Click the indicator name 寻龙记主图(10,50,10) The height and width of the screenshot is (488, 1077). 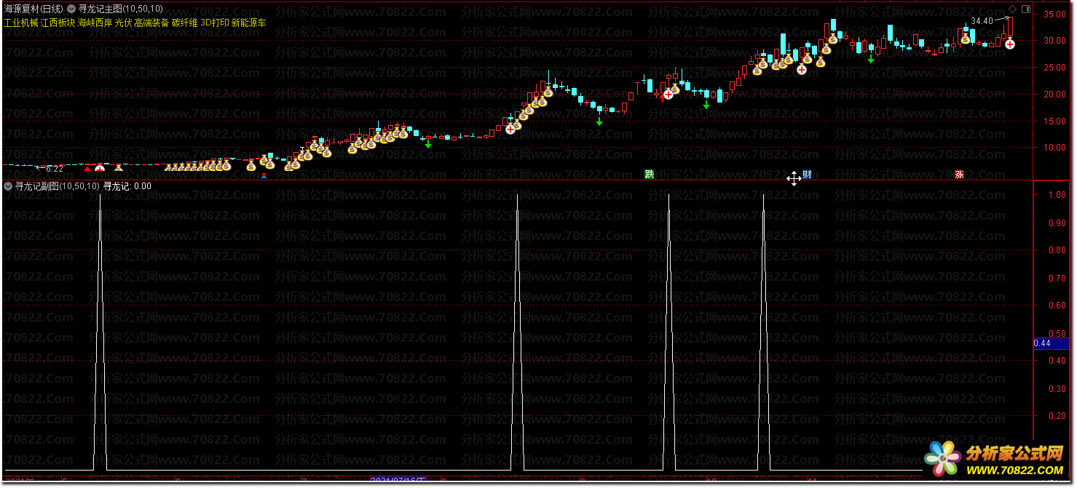(120, 9)
